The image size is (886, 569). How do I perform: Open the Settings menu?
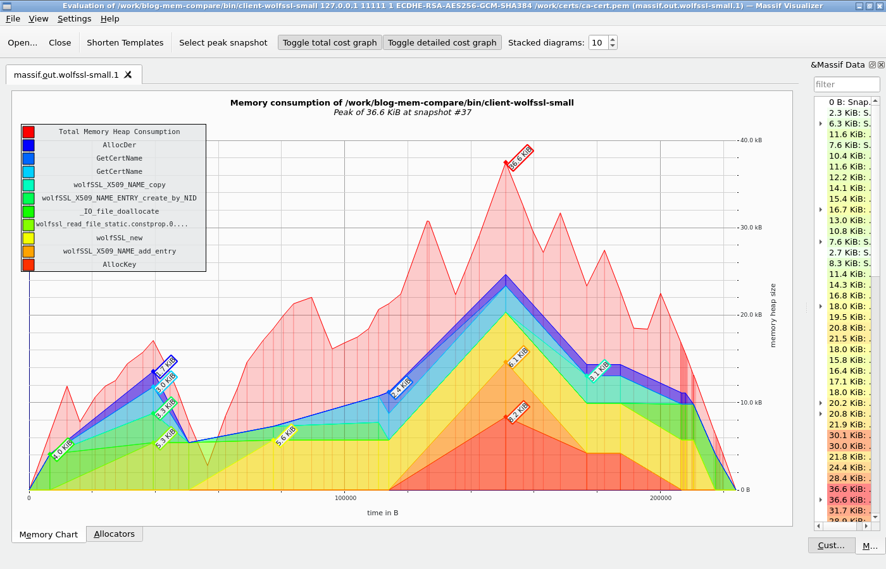pos(74,18)
